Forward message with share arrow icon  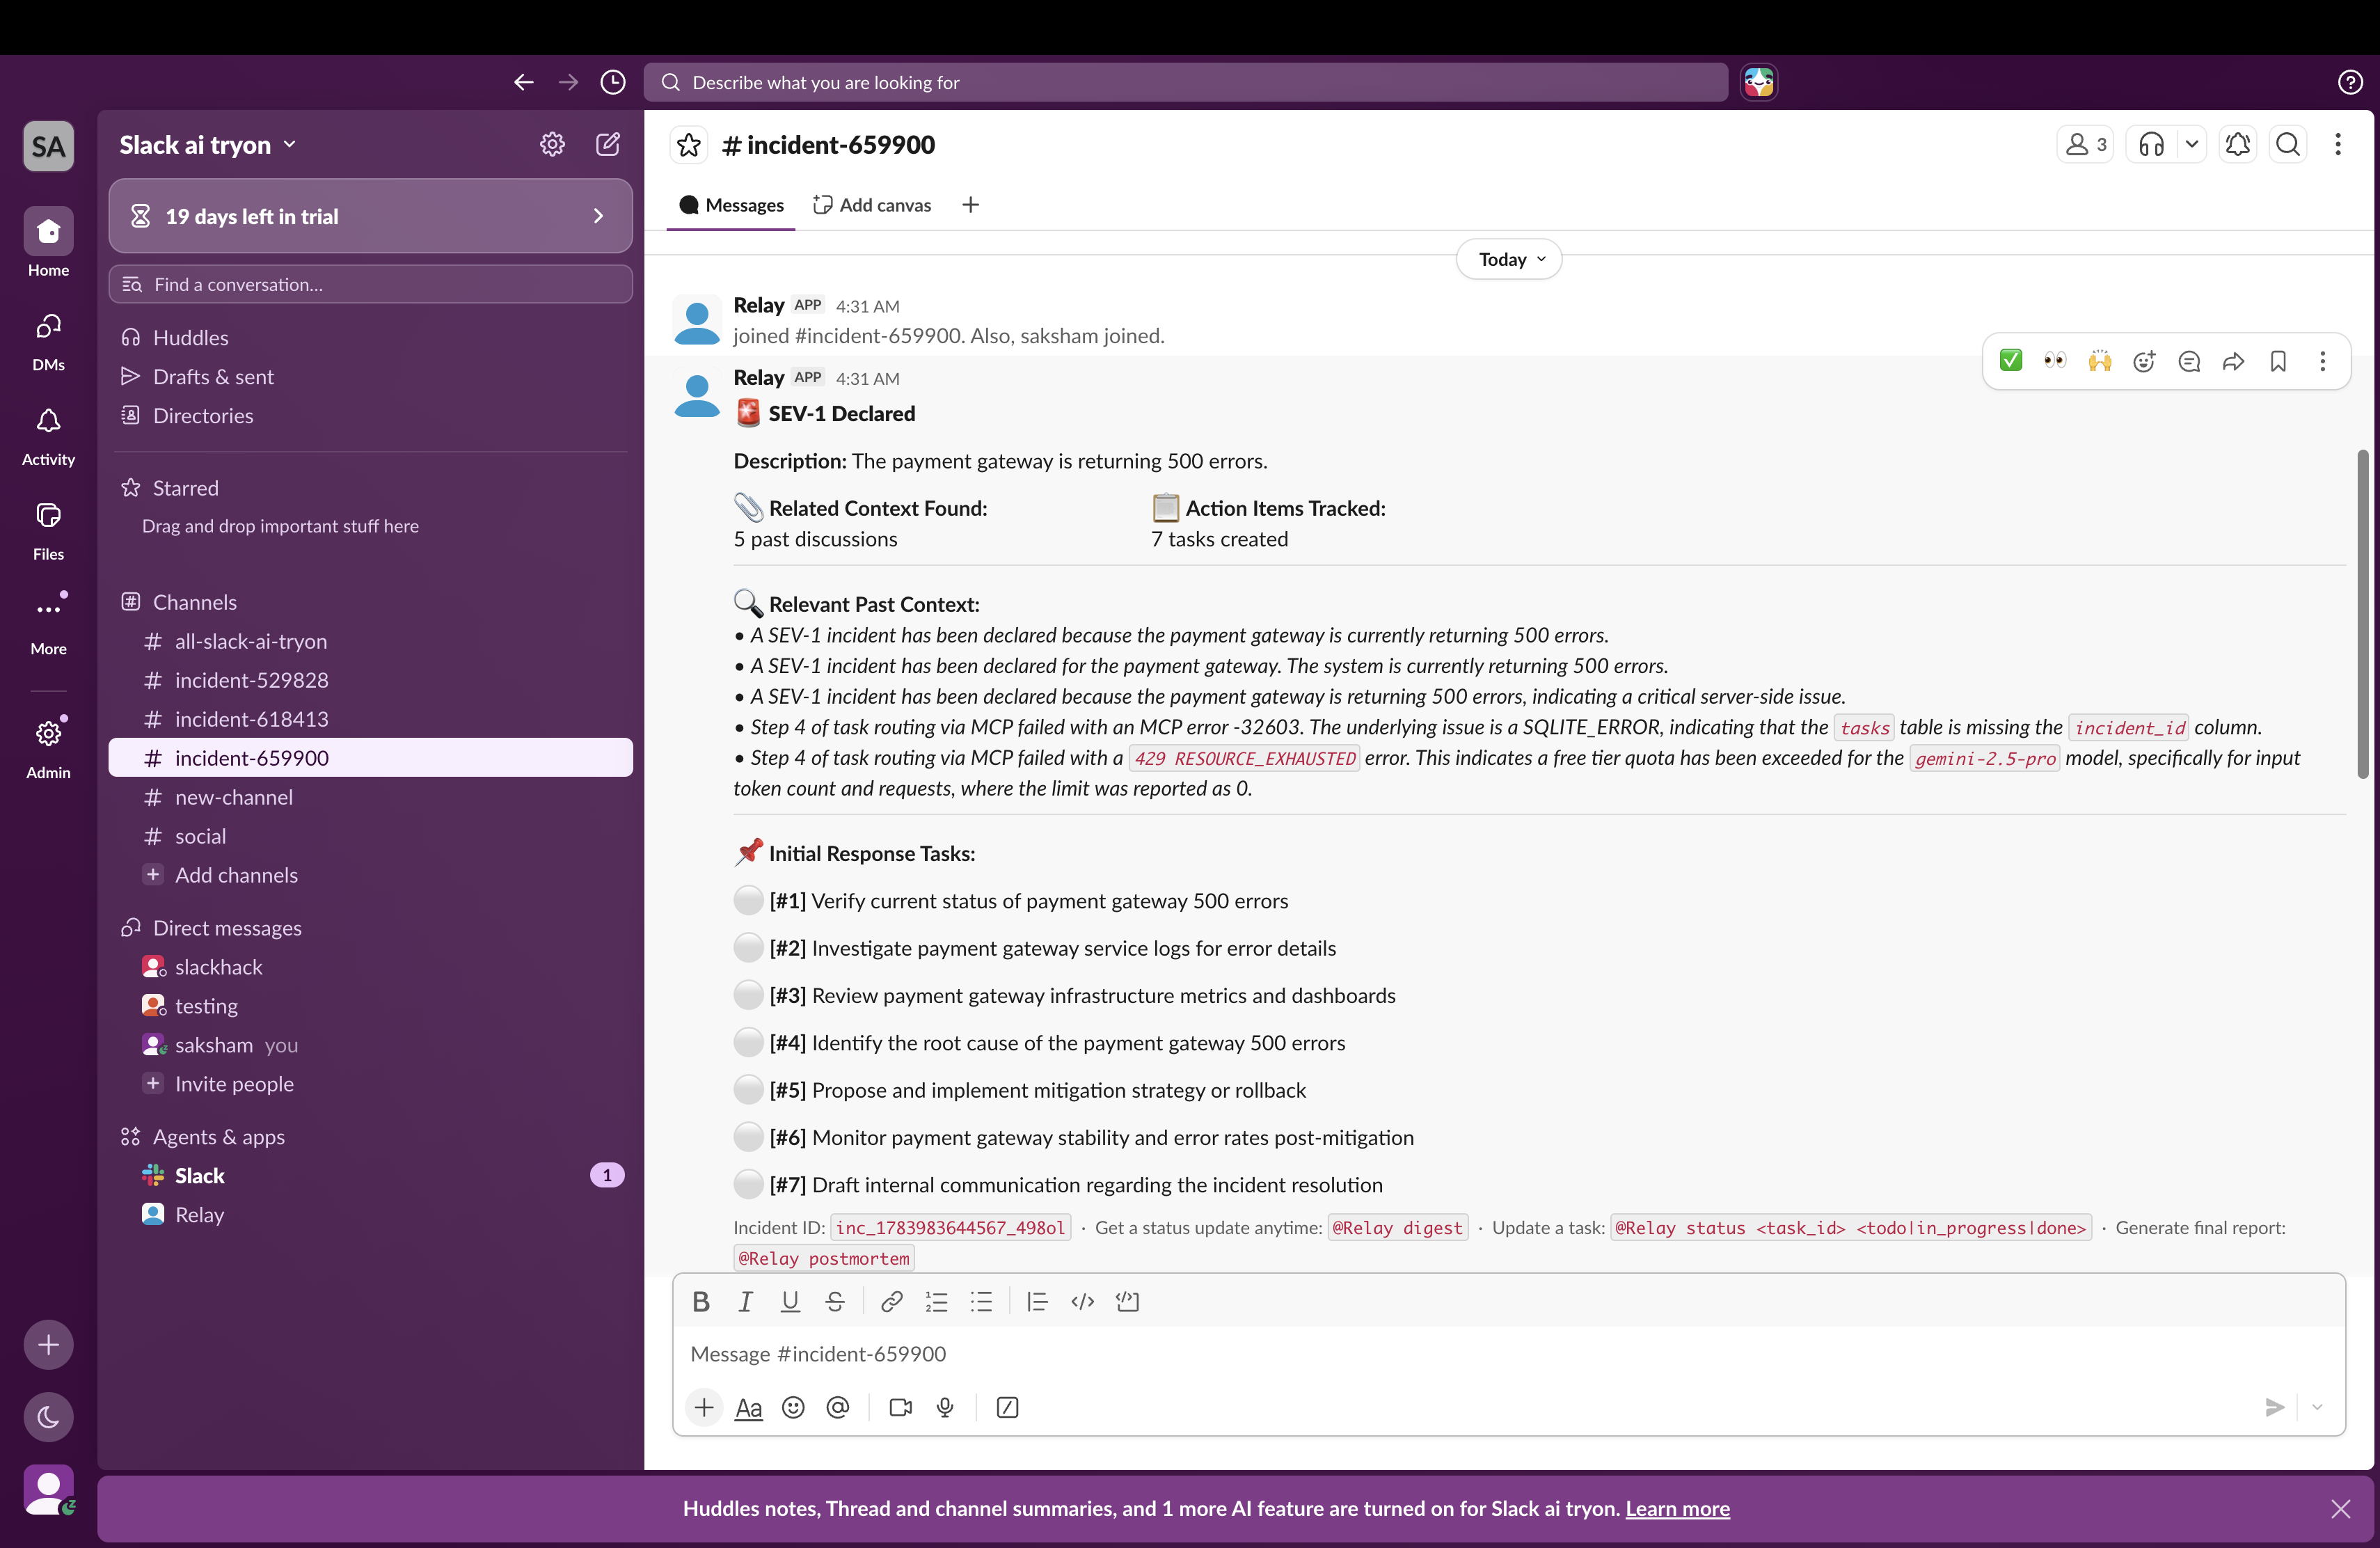(x=2234, y=361)
